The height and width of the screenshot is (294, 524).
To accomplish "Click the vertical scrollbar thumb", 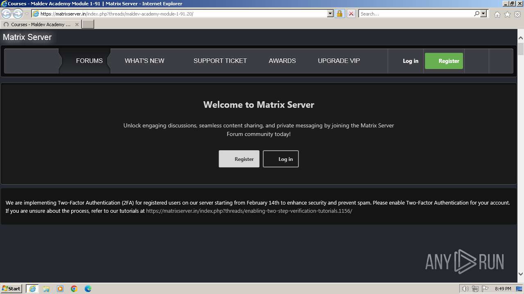I will [520, 49].
